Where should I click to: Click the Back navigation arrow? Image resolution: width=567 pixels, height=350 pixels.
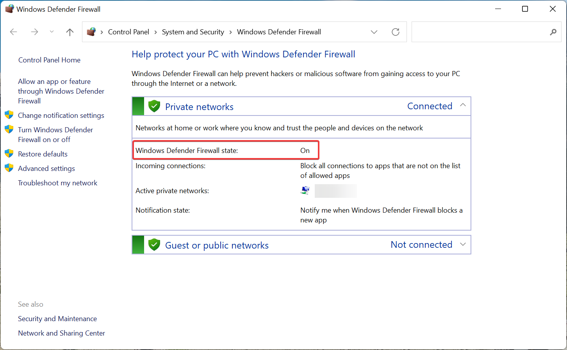point(14,32)
